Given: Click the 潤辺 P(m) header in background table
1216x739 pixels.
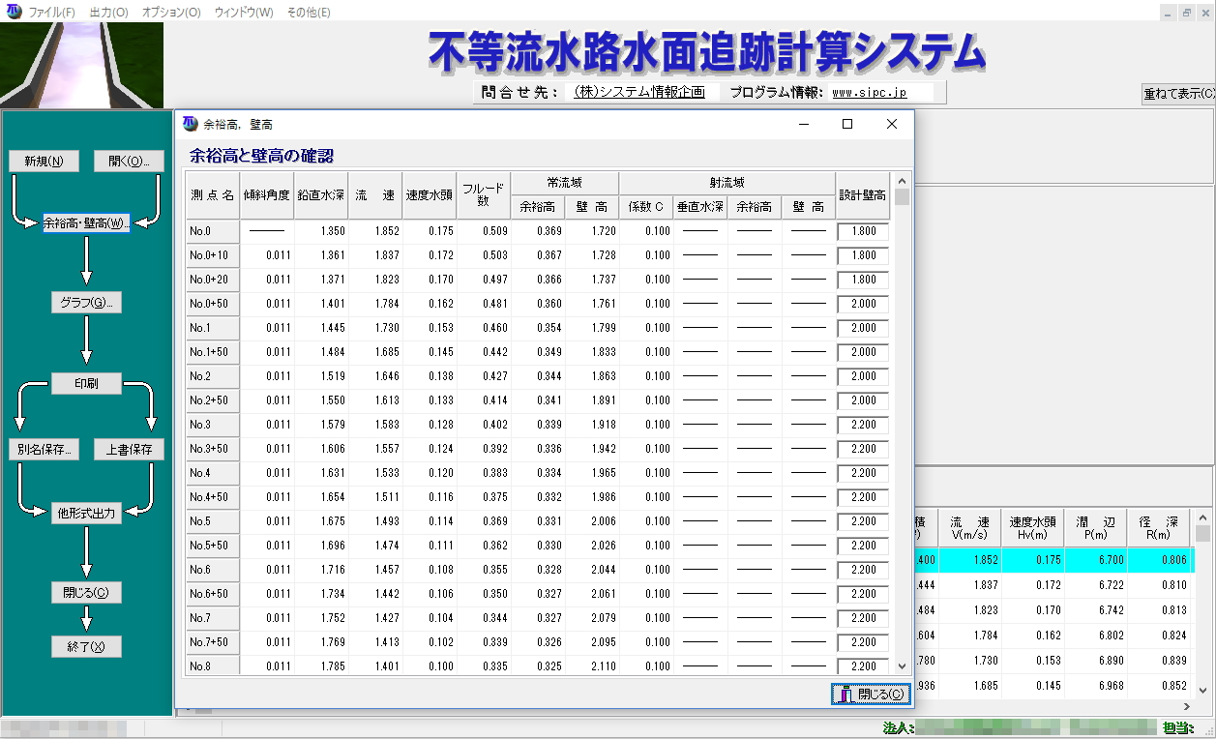Looking at the screenshot, I should coord(1096,528).
